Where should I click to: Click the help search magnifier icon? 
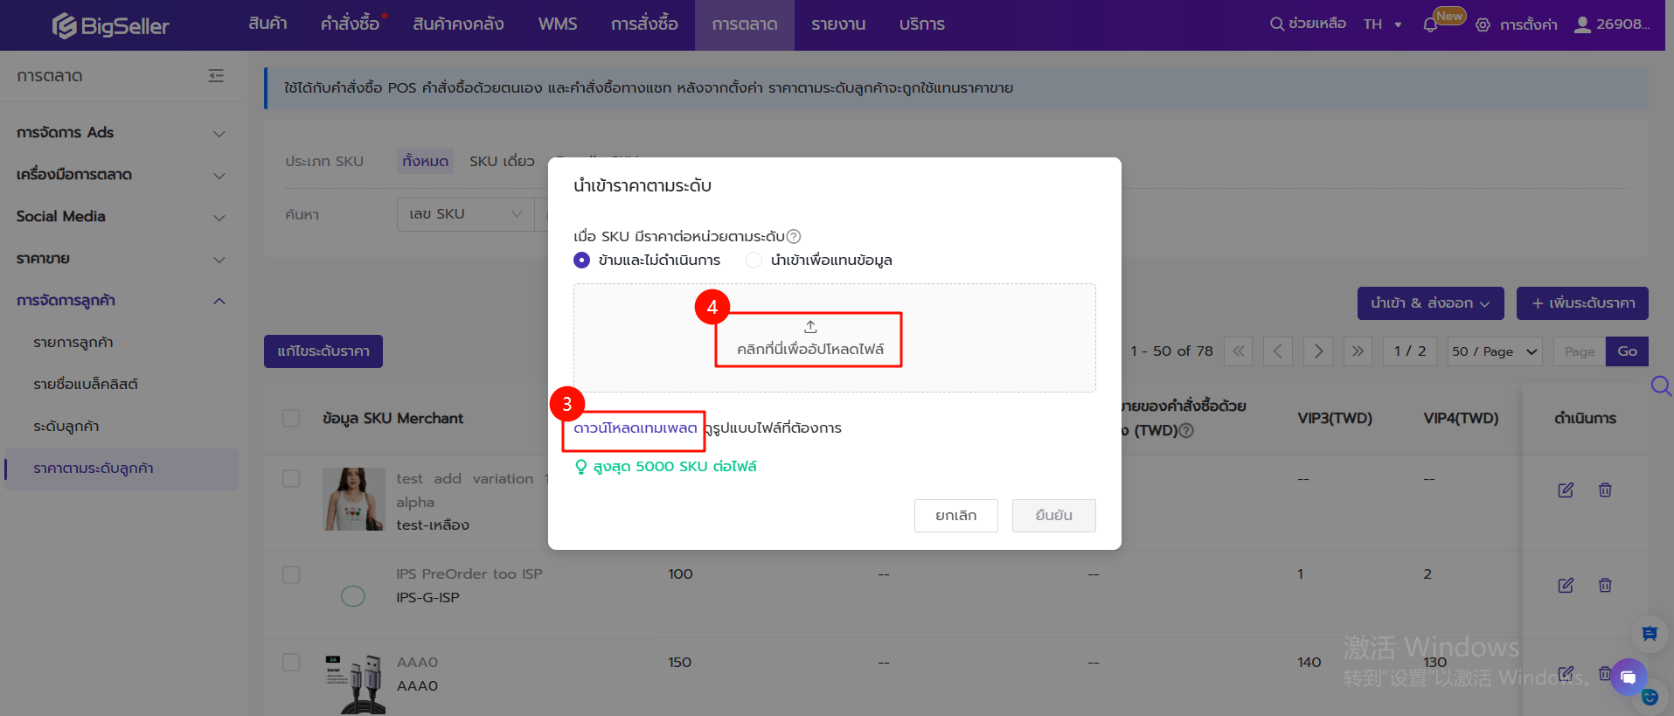click(x=1277, y=24)
